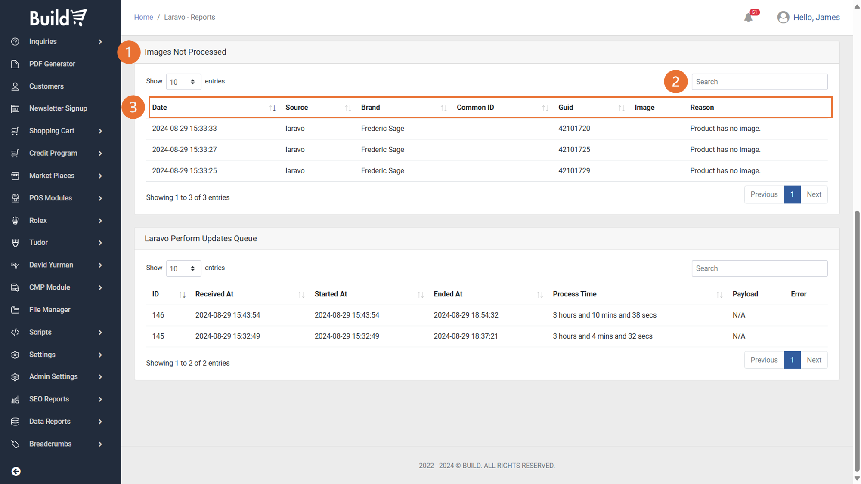Open entries dropdown for Updates Queue

pos(183,268)
